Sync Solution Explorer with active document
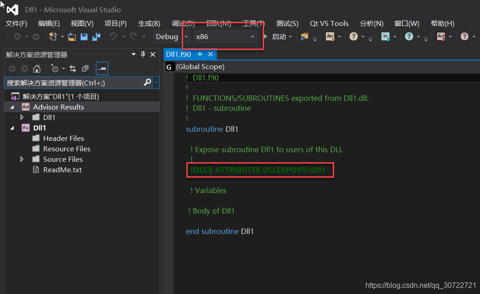480x294 pixels. click(73, 68)
